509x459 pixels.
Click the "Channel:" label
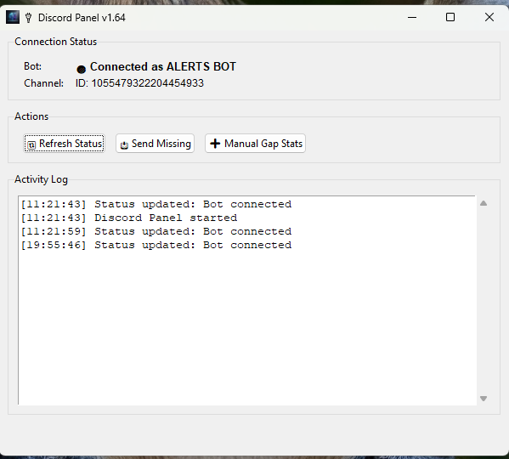(44, 83)
